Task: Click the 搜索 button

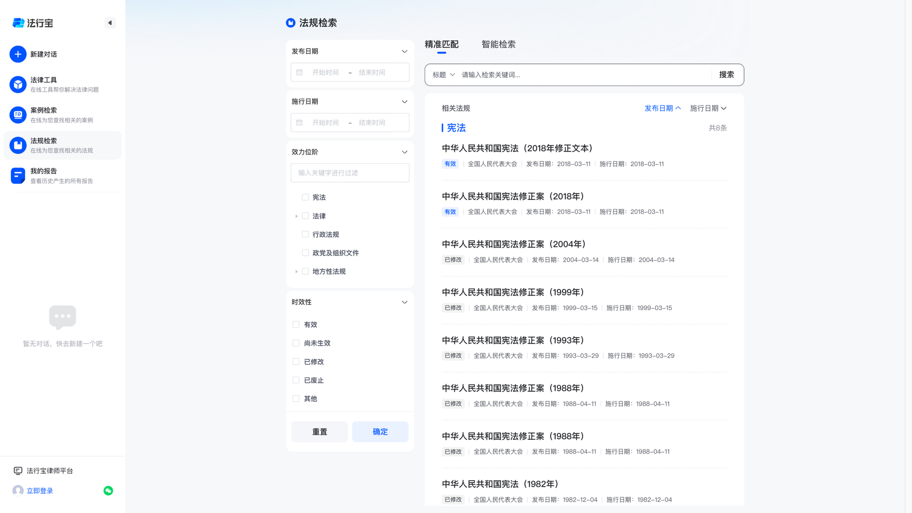Action: [x=726, y=75]
